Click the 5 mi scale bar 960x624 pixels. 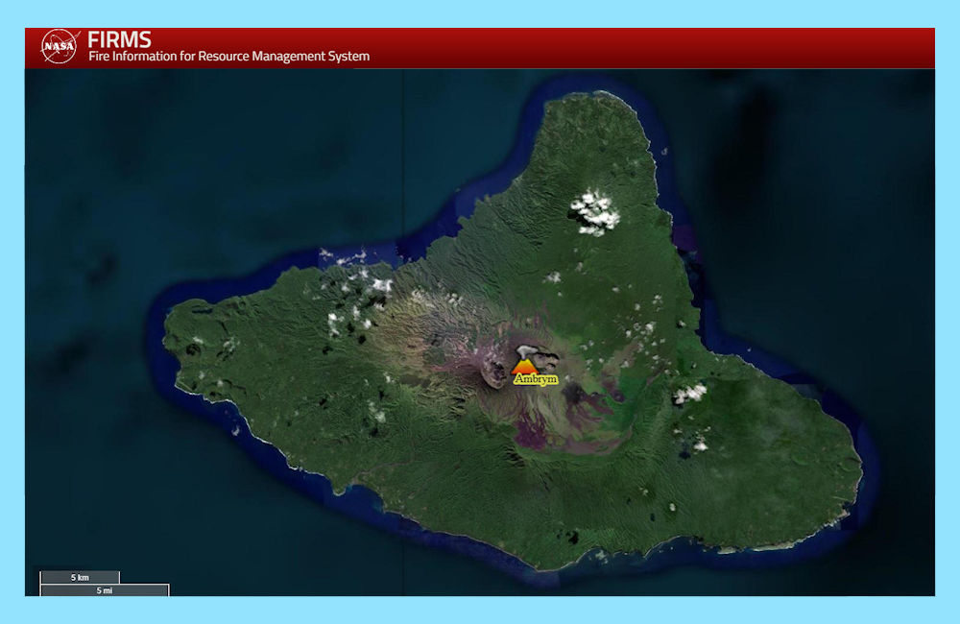pos(104,589)
